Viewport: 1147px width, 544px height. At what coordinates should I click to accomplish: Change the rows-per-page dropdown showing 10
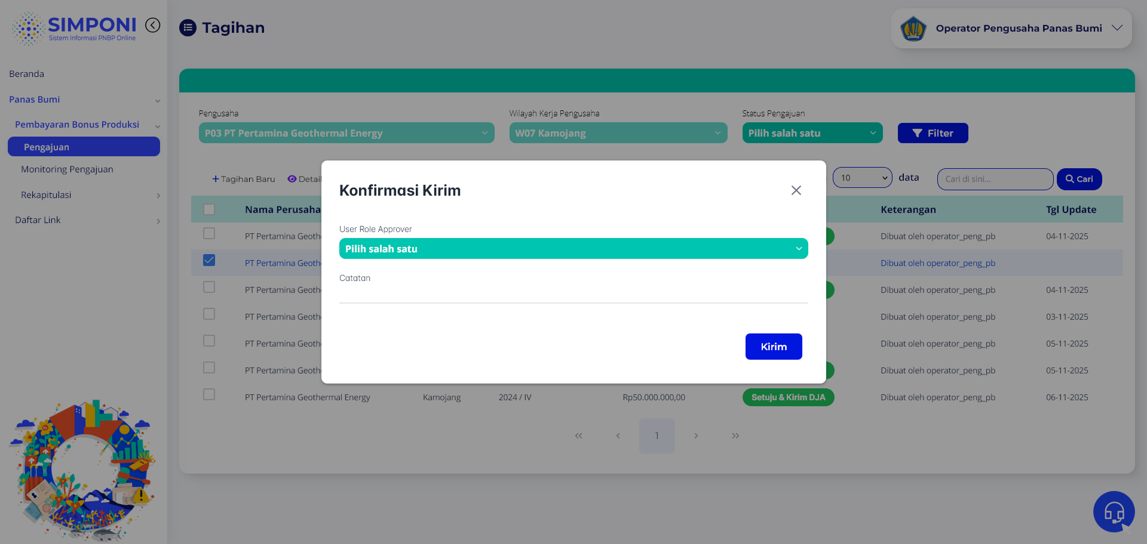coord(863,178)
